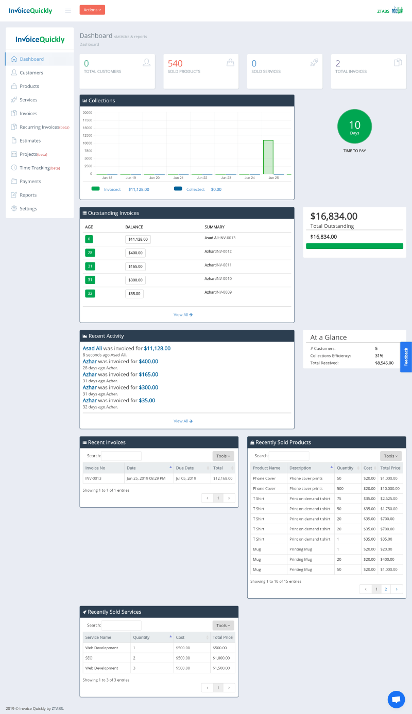
Task: Click $165.00 balance for INV-0011
Action: click(135, 266)
